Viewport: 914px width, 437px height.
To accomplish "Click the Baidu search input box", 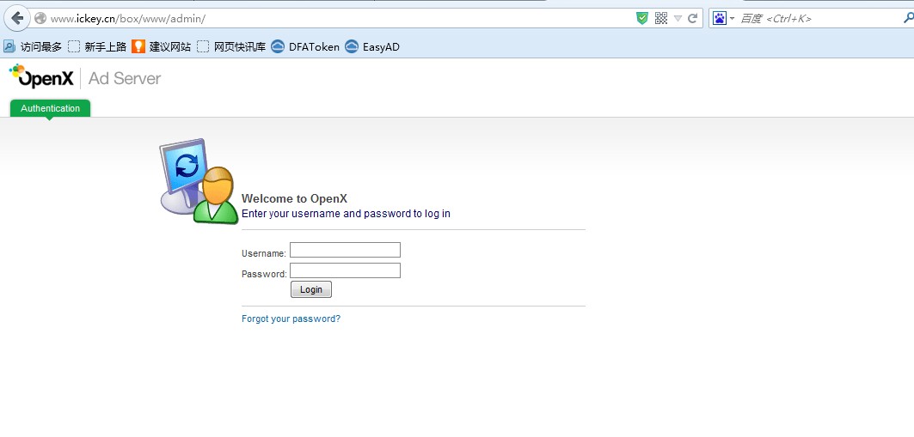I will click(819, 19).
